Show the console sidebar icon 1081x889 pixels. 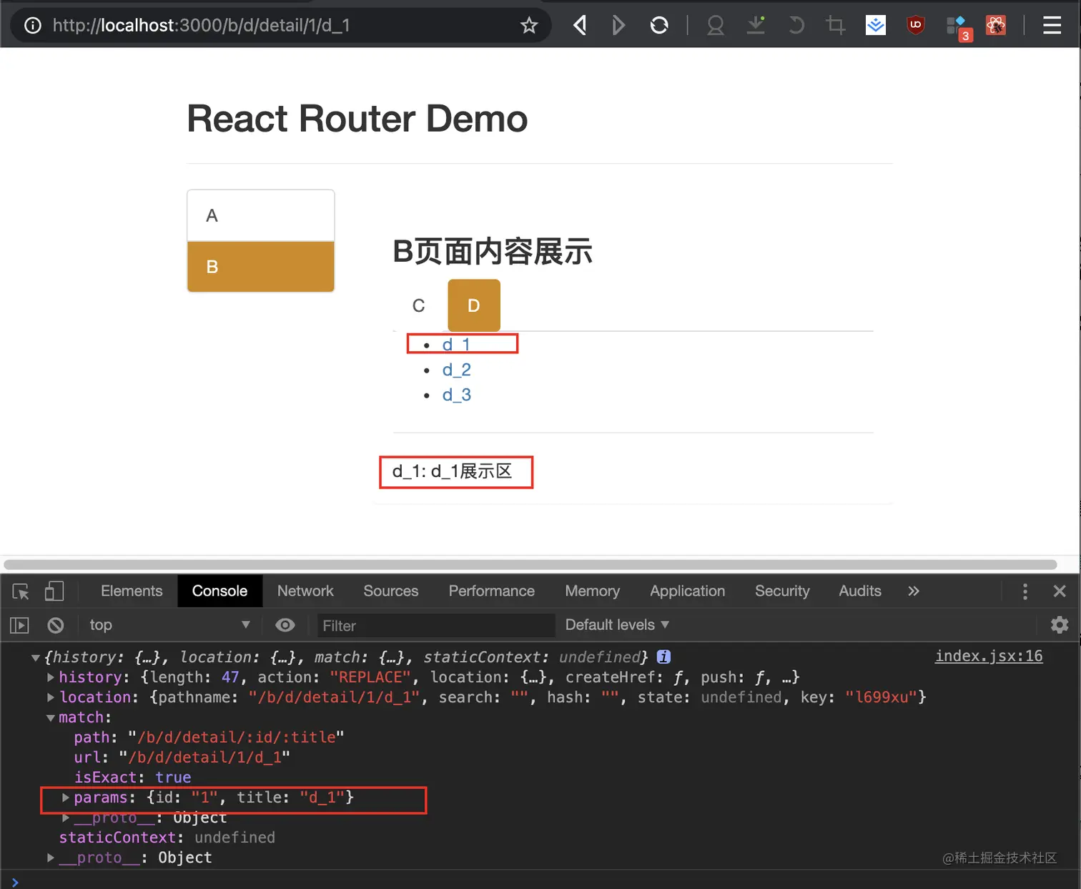20,625
